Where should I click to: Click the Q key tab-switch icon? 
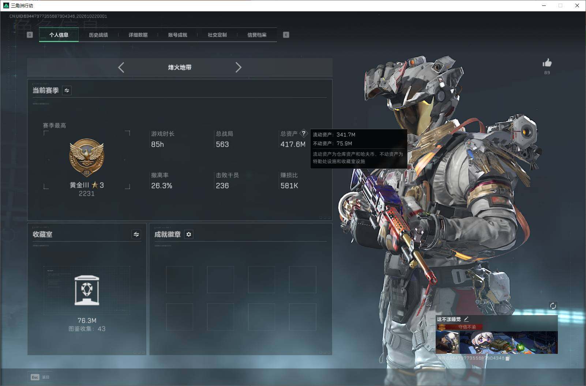click(x=30, y=35)
